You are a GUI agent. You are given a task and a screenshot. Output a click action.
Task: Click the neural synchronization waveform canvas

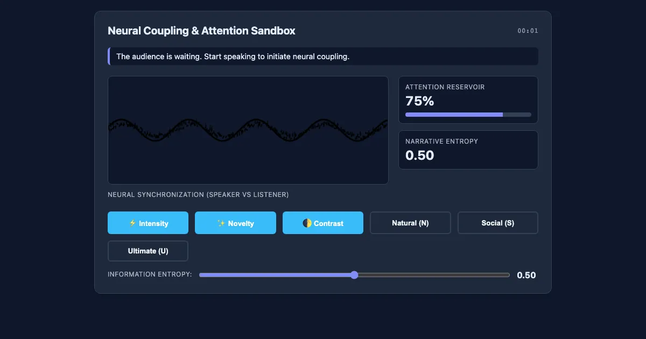pyautogui.click(x=248, y=130)
